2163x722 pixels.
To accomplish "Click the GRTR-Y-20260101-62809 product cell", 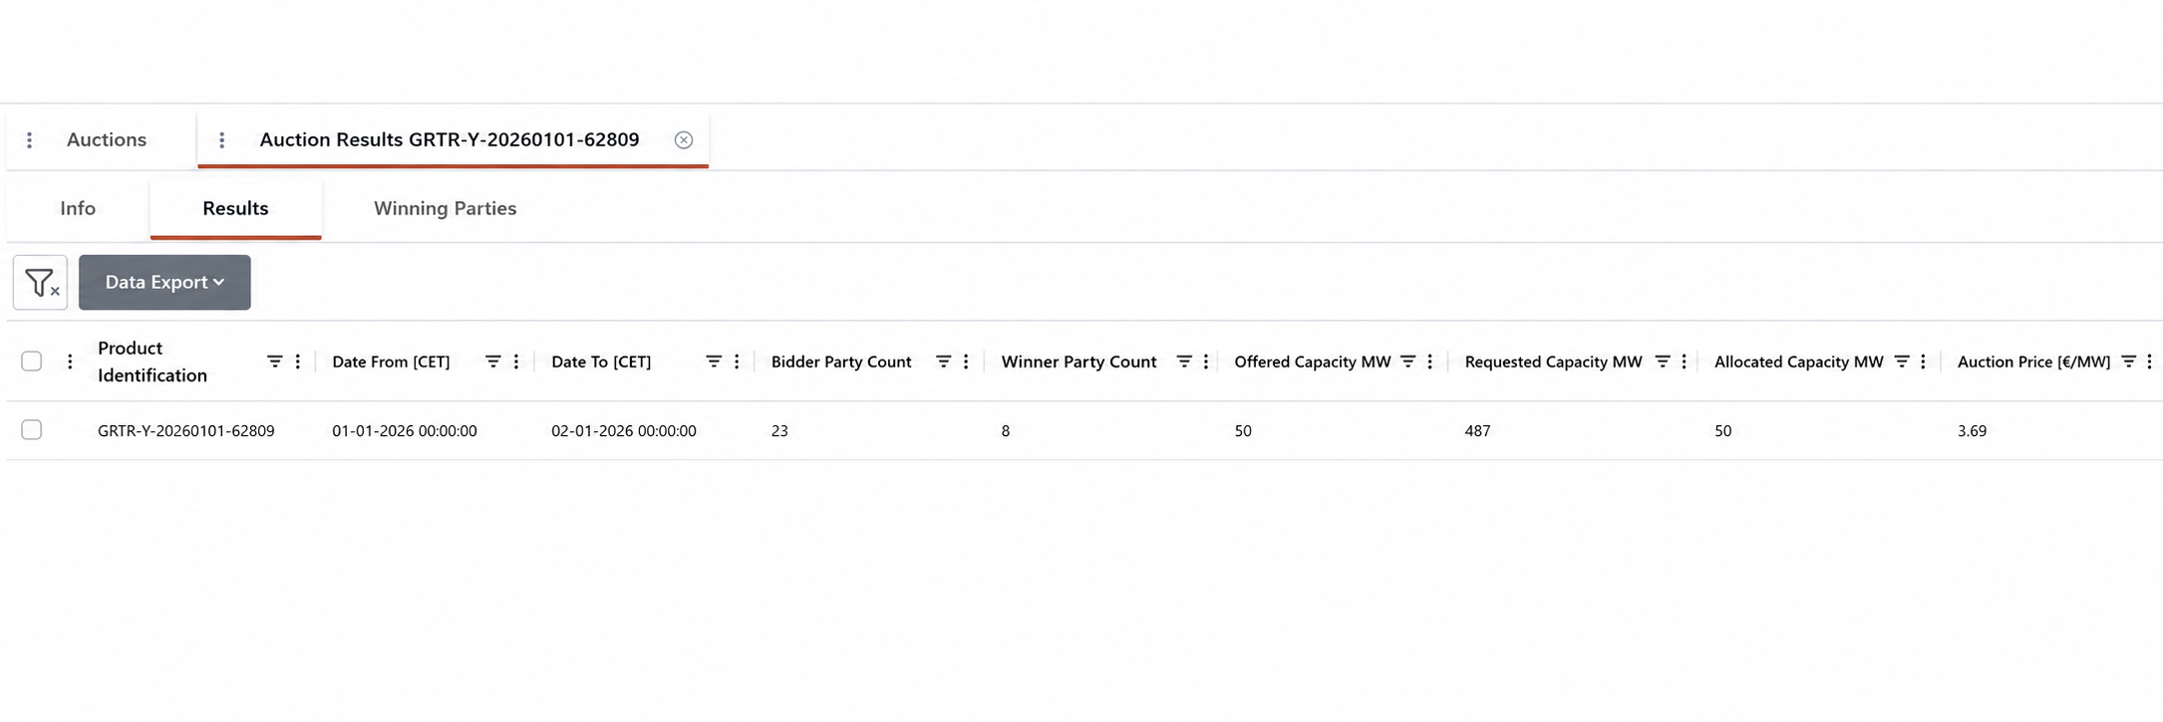I will coord(186,431).
